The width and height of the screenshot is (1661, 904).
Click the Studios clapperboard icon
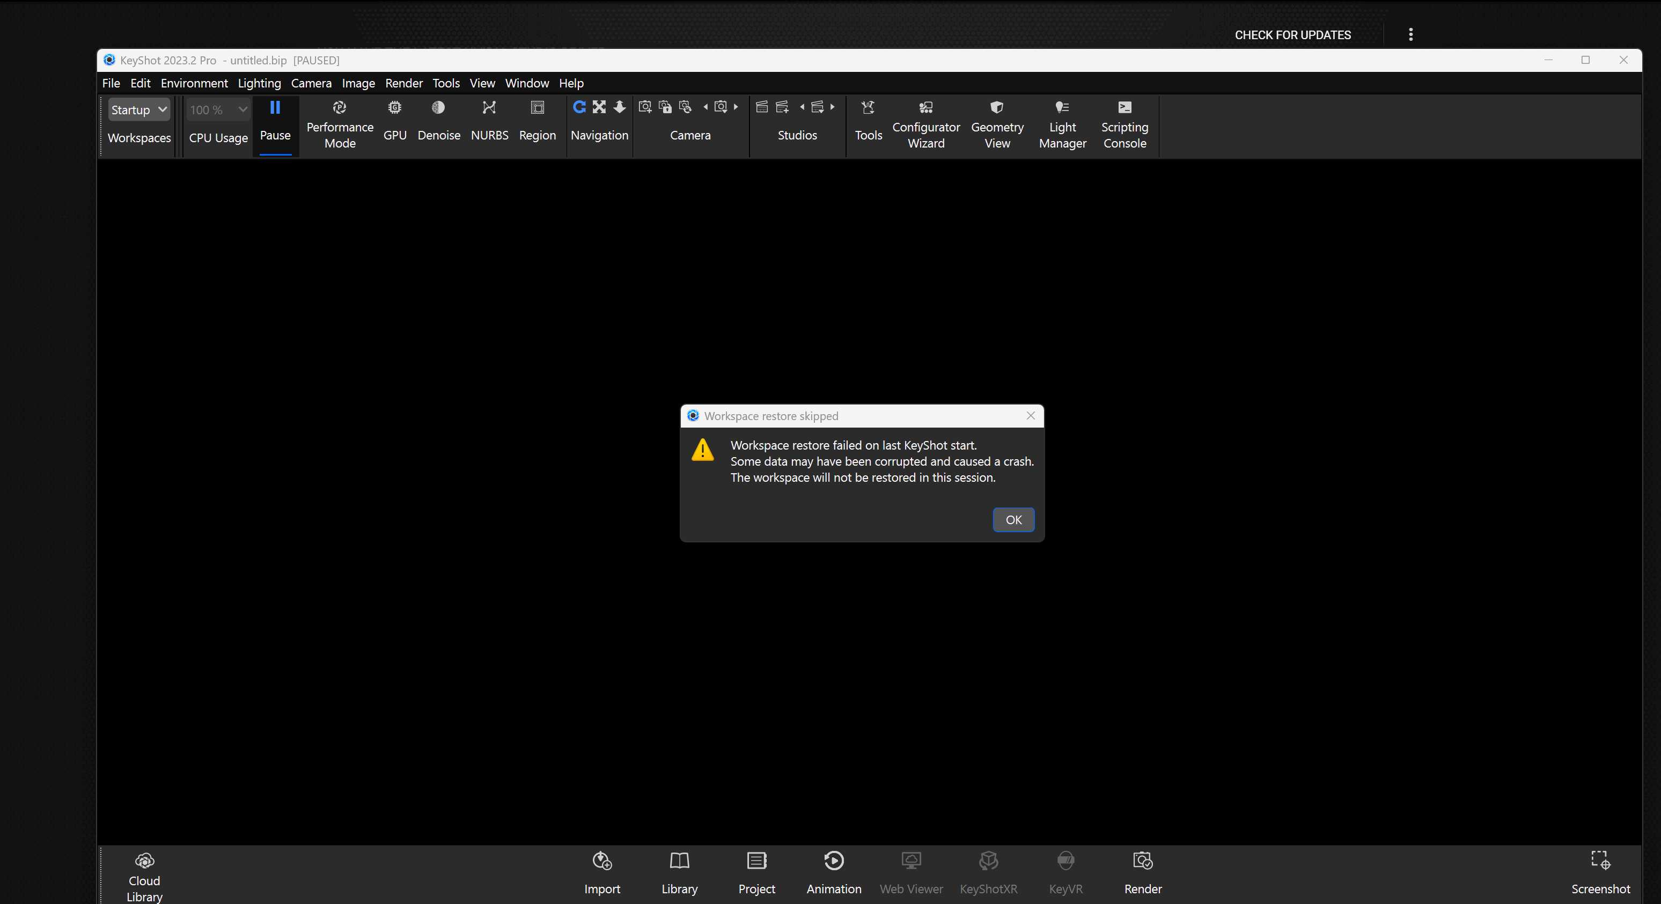[x=761, y=107]
